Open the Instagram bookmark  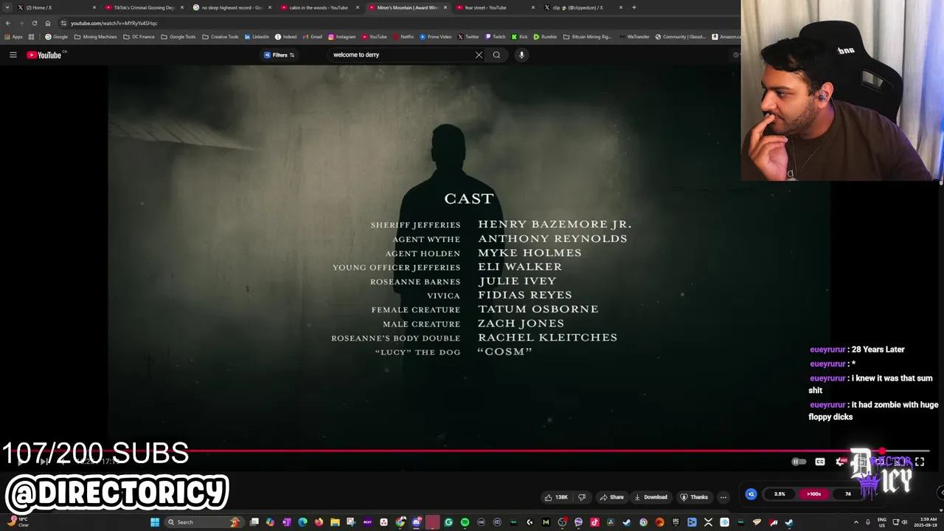tap(342, 37)
